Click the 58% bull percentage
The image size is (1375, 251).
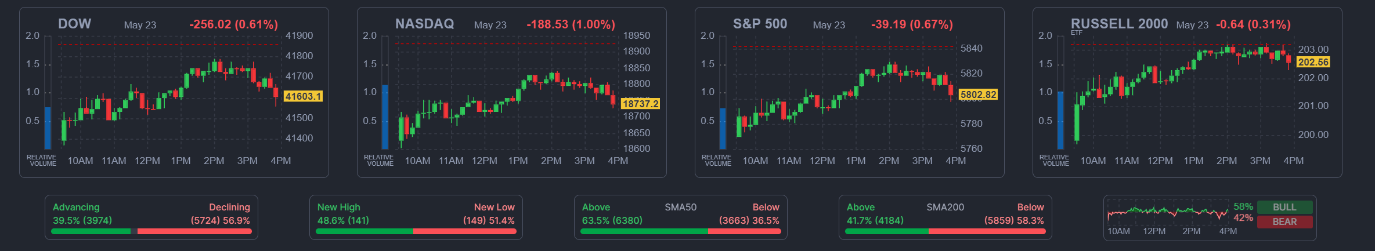click(1243, 206)
